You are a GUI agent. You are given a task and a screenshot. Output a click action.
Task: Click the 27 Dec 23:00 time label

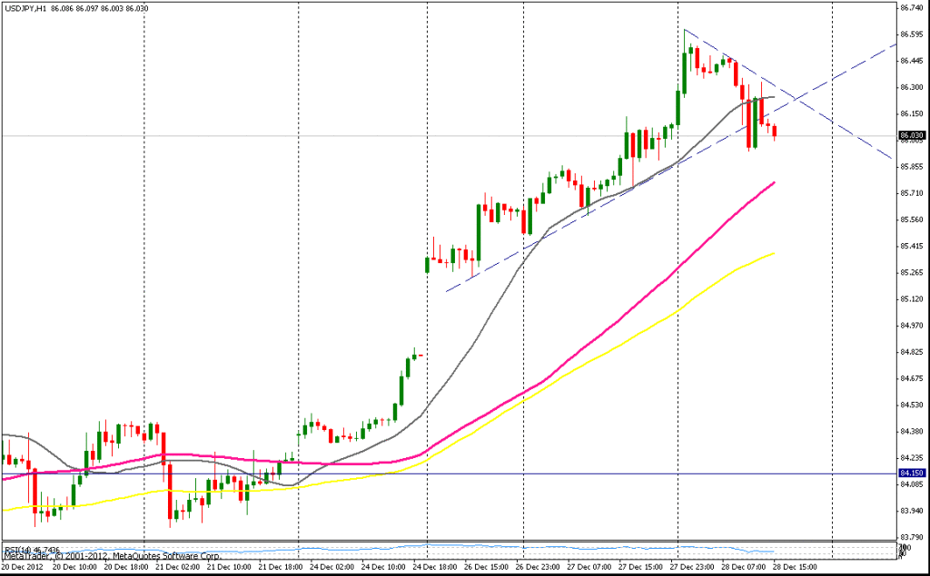692,568
